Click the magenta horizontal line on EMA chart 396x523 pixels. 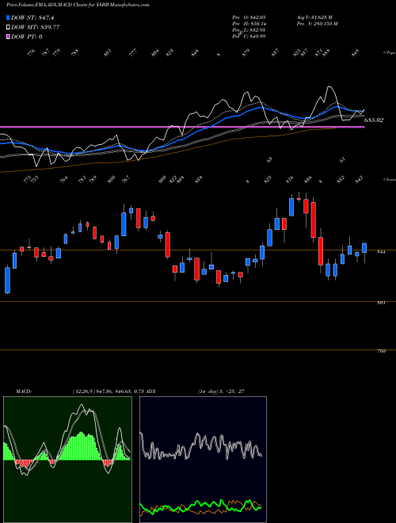pyautogui.click(x=182, y=127)
